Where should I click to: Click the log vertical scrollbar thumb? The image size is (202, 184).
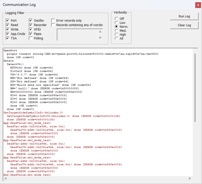pyautogui.click(x=195, y=88)
